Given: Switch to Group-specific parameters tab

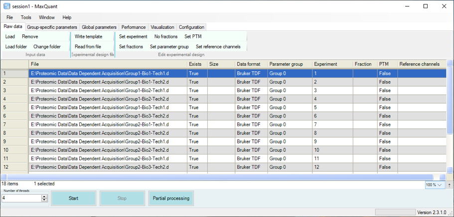Looking at the screenshot, I should (x=52, y=27).
